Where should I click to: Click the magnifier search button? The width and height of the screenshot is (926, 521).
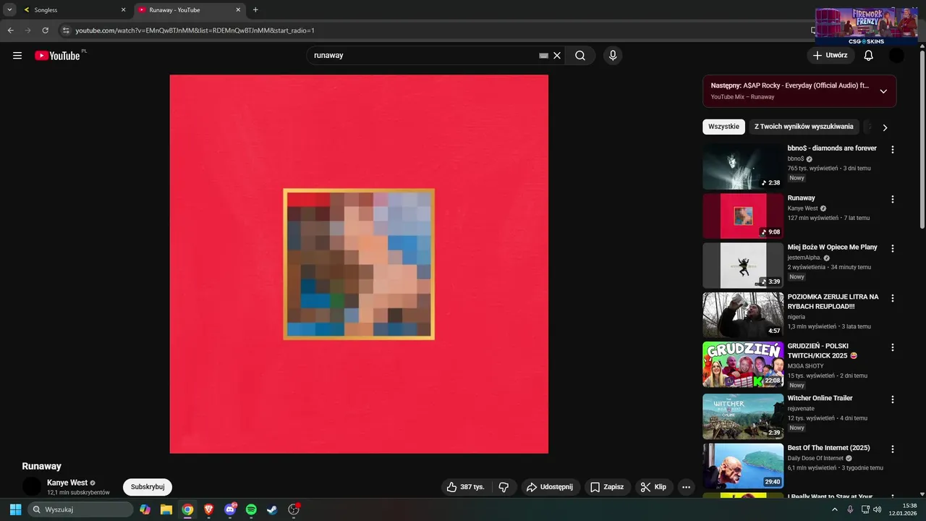pos(580,56)
